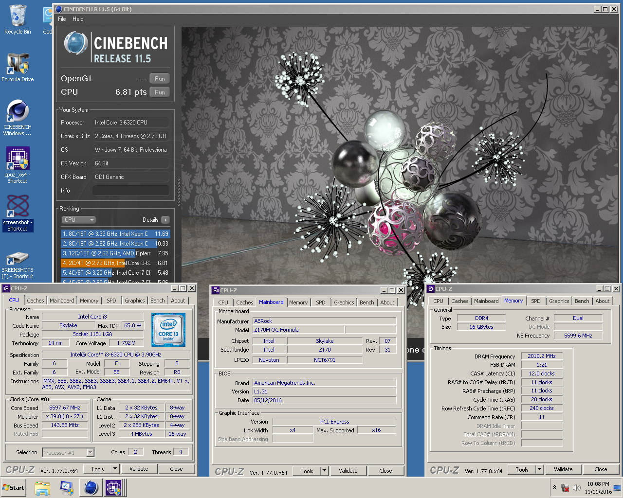623x498 pixels.
Task: Switch to SPD tab in middle CPU-Z
Action: [x=321, y=302]
